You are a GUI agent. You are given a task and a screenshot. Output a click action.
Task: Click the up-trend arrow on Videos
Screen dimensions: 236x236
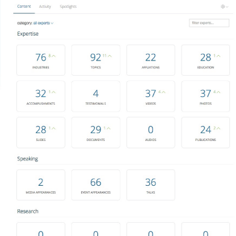pos(163,92)
